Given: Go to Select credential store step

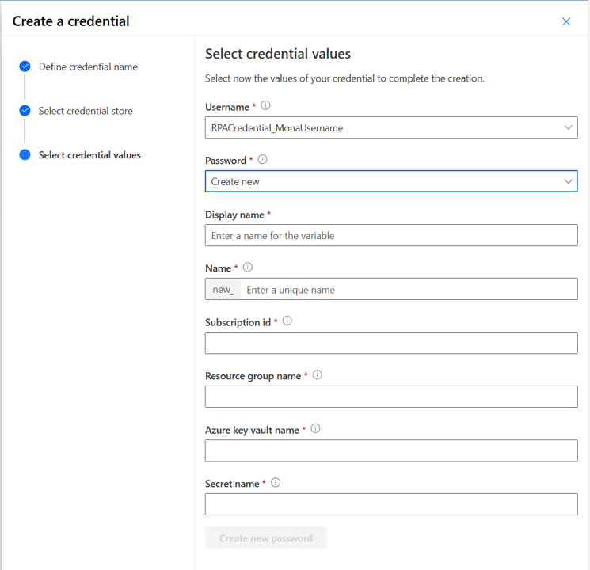Looking at the screenshot, I should (86, 111).
